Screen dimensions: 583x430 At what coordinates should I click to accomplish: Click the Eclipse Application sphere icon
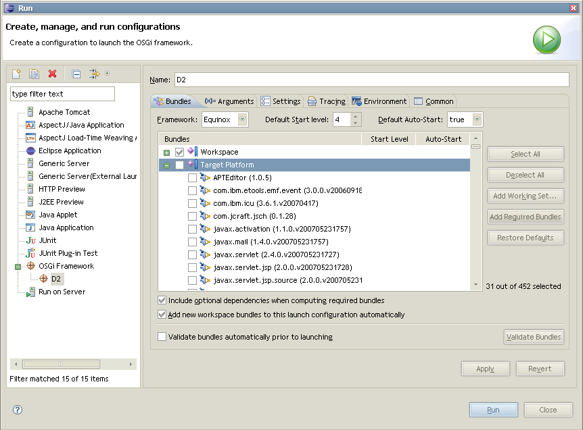[x=30, y=151]
